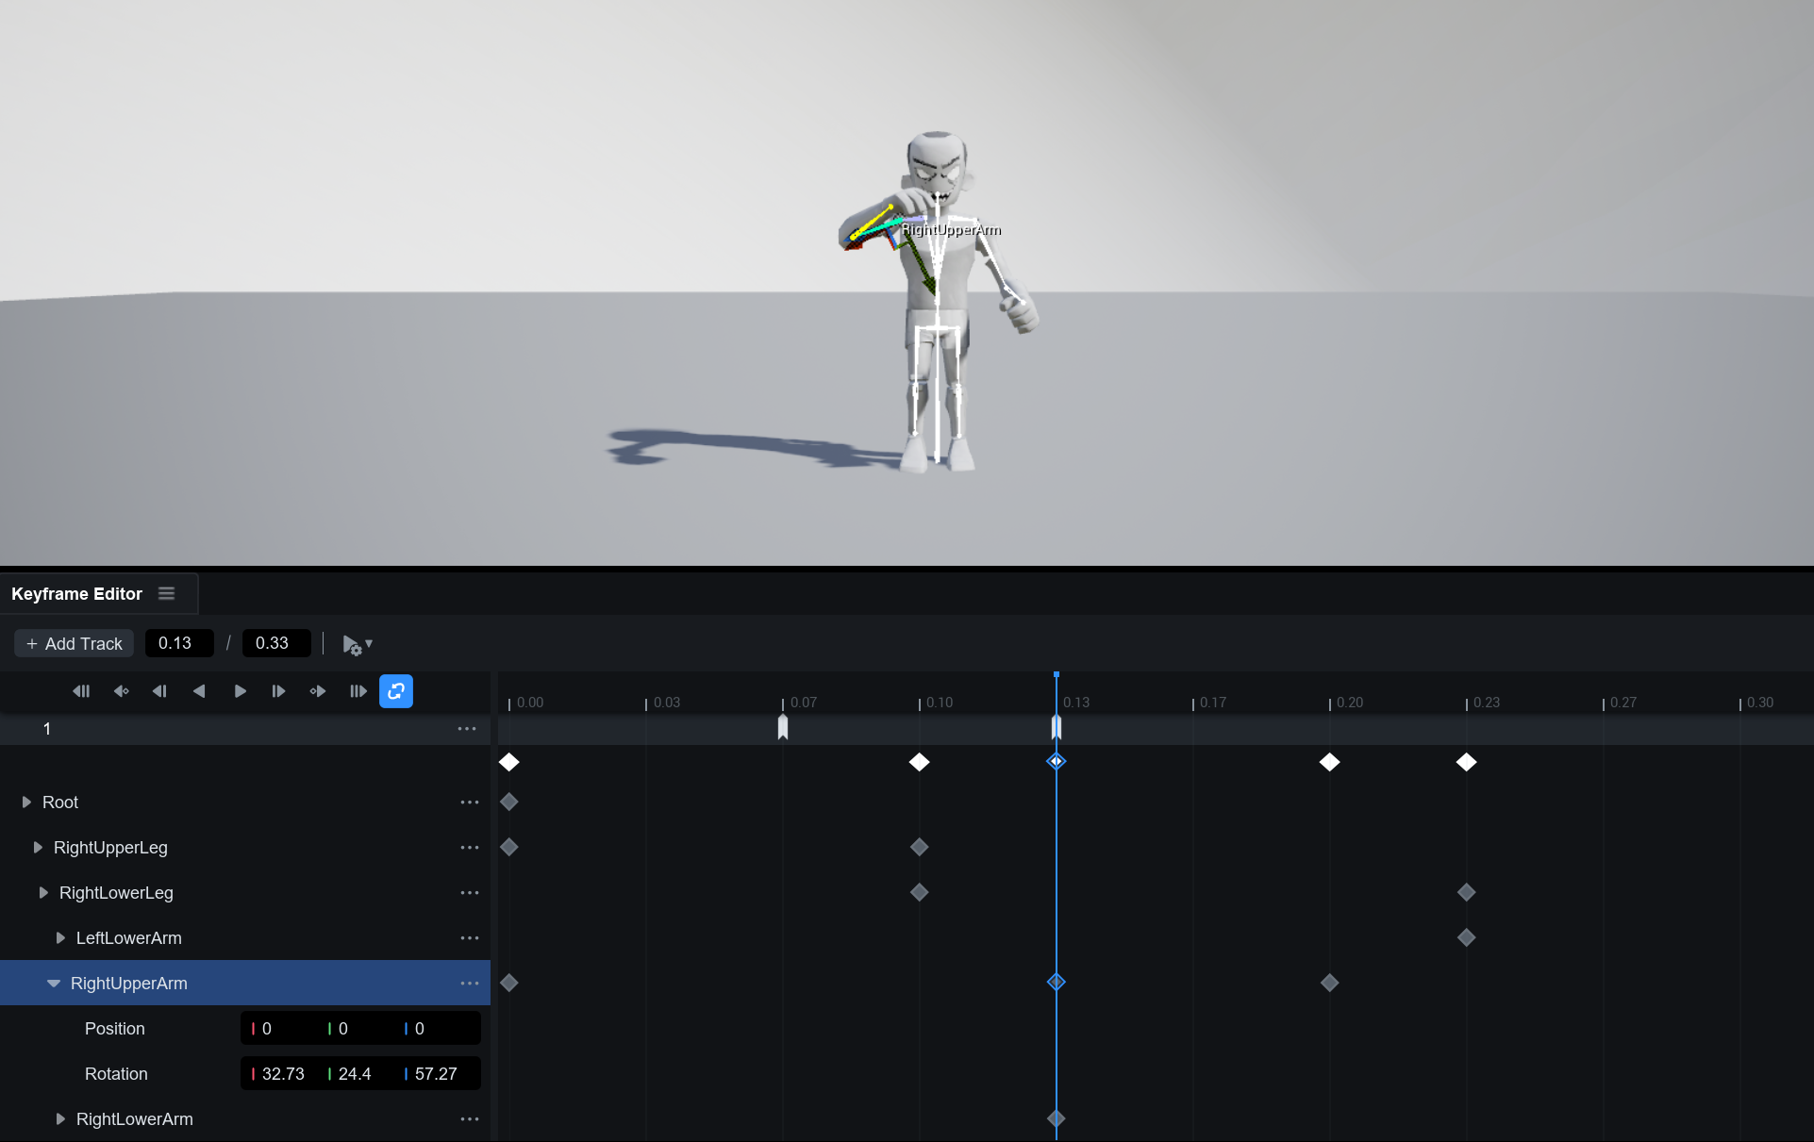1814x1142 pixels.
Task: Open the playback settings dropdown
Action: coord(358,644)
